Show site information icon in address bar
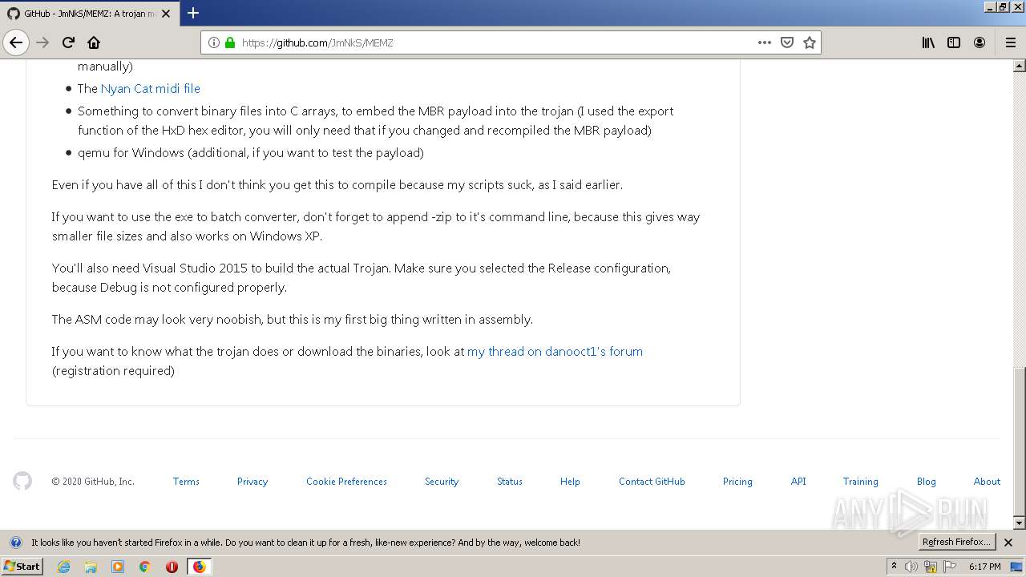The width and height of the screenshot is (1026, 577). coord(214,42)
